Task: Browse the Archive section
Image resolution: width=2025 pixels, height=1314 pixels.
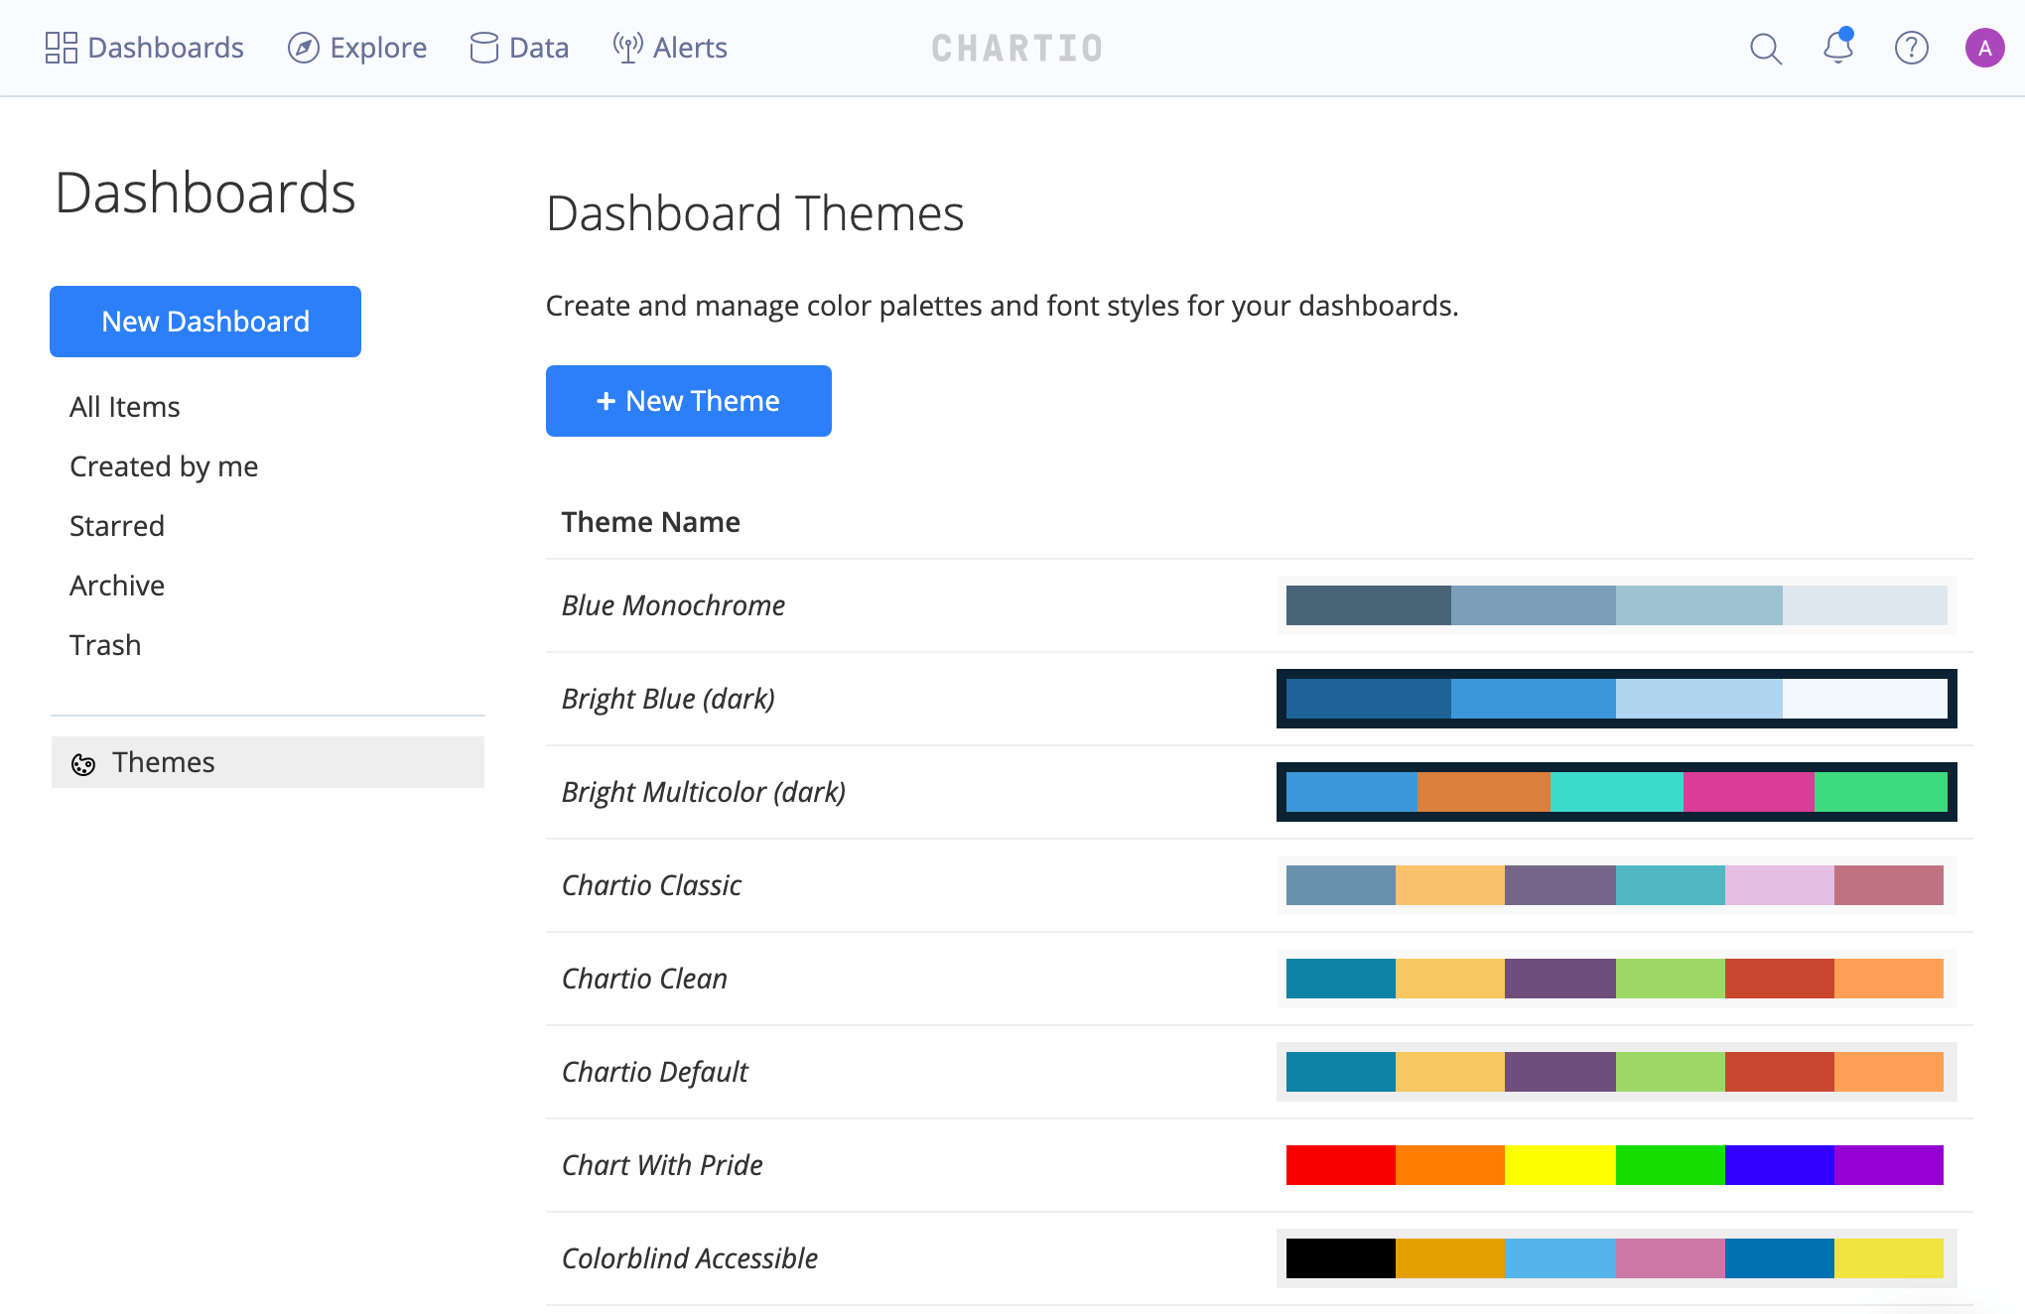Action: coord(117,585)
